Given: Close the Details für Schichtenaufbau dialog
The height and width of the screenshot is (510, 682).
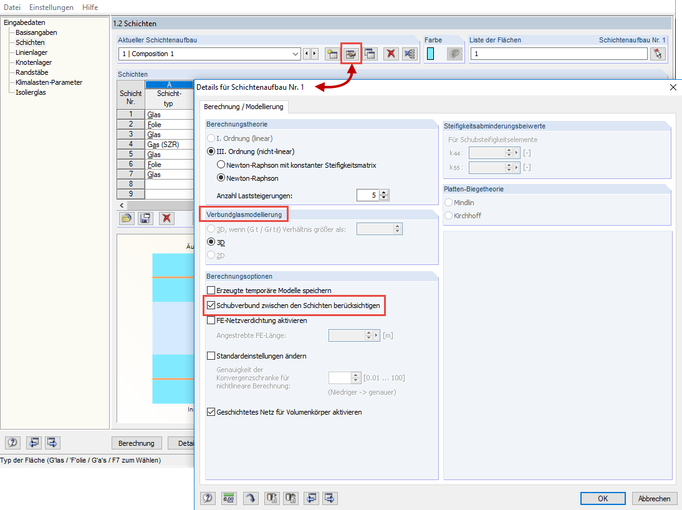Looking at the screenshot, I should pyautogui.click(x=673, y=87).
